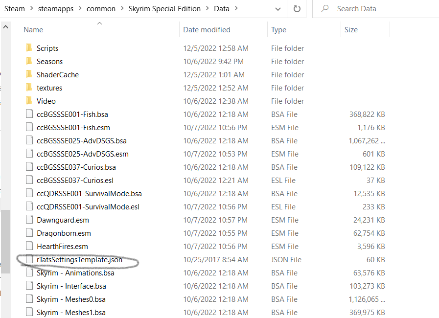439x318 pixels.
Task: Select the file name ccBGSSSE001-Fish.bsa
Action: point(72,114)
